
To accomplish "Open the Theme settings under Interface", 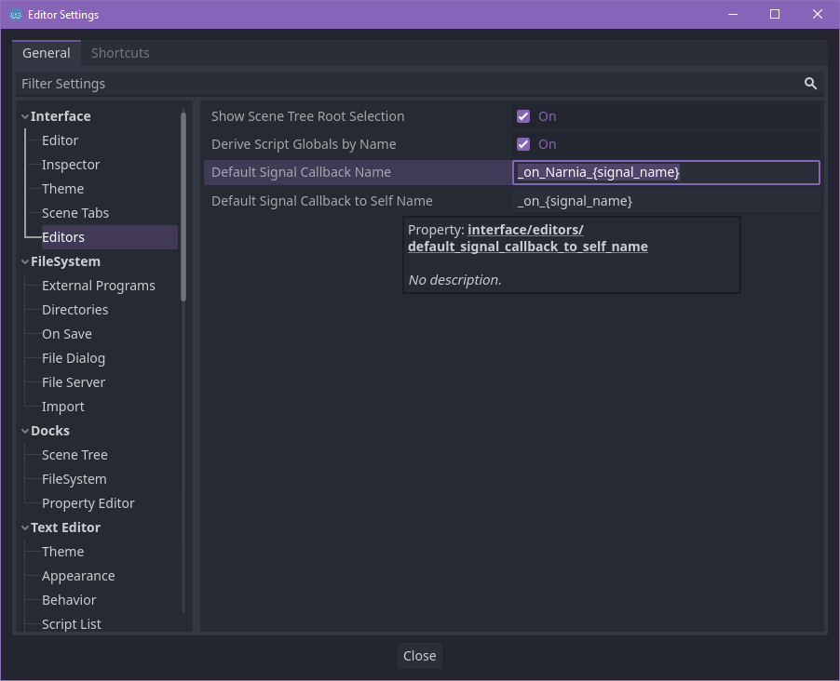I will pyautogui.click(x=62, y=188).
